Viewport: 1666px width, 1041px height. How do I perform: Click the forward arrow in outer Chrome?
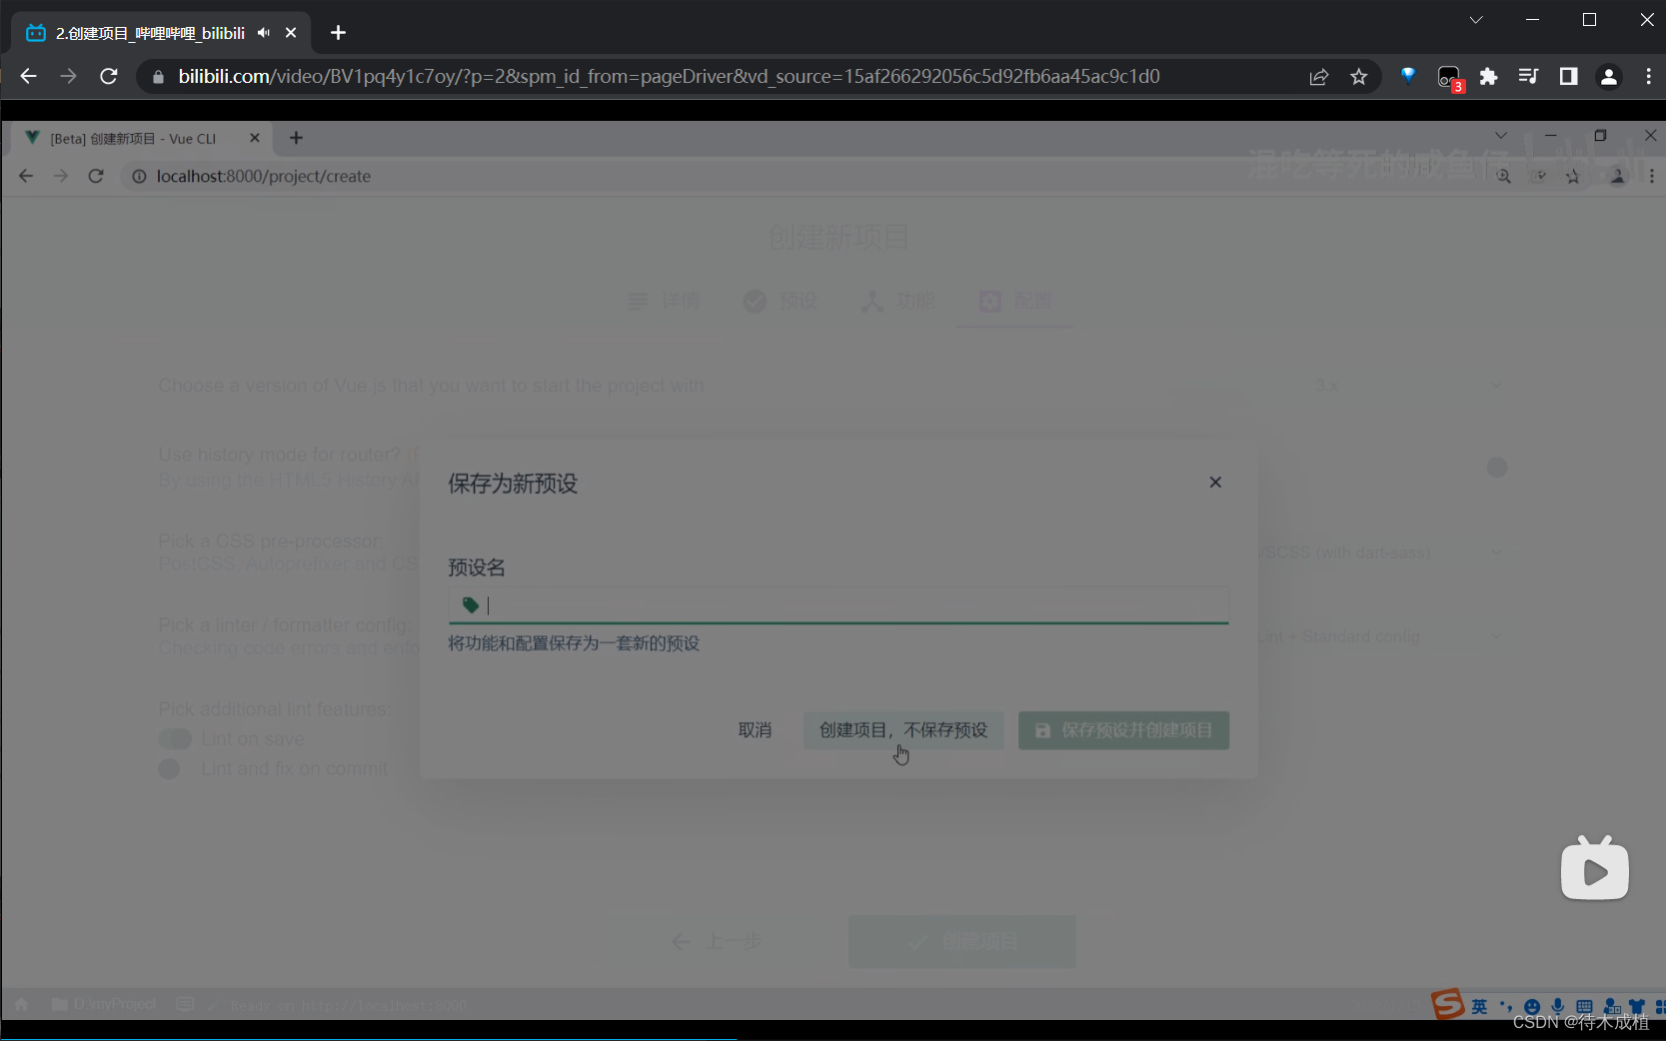tap(68, 76)
